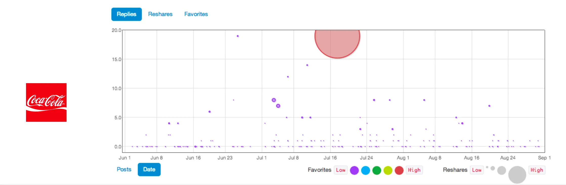Click the Reshares Low label
The width and height of the screenshot is (566, 185).
pyautogui.click(x=477, y=170)
